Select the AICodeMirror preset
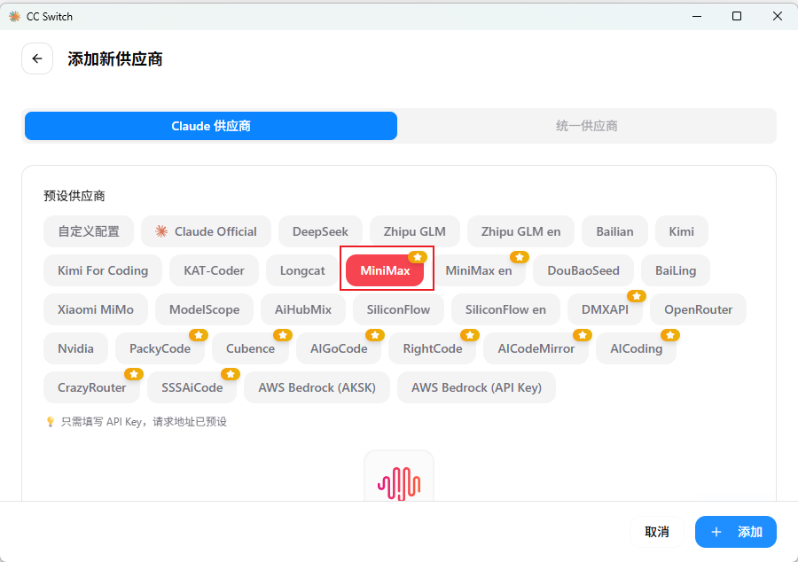798x562 pixels. click(536, 348)
